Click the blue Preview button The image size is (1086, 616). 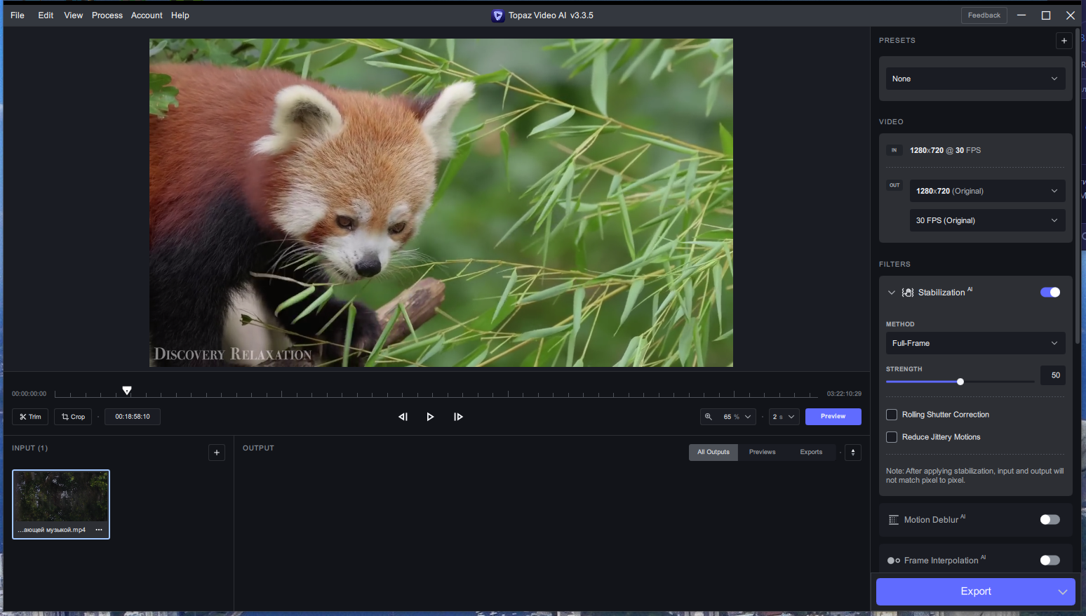(833, 417)
